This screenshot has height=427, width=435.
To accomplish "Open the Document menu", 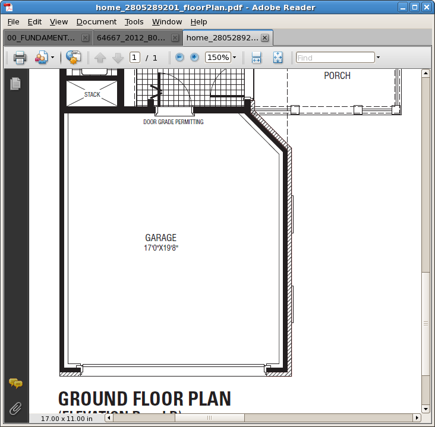I will pyautogui.click(x=96, y=21).
